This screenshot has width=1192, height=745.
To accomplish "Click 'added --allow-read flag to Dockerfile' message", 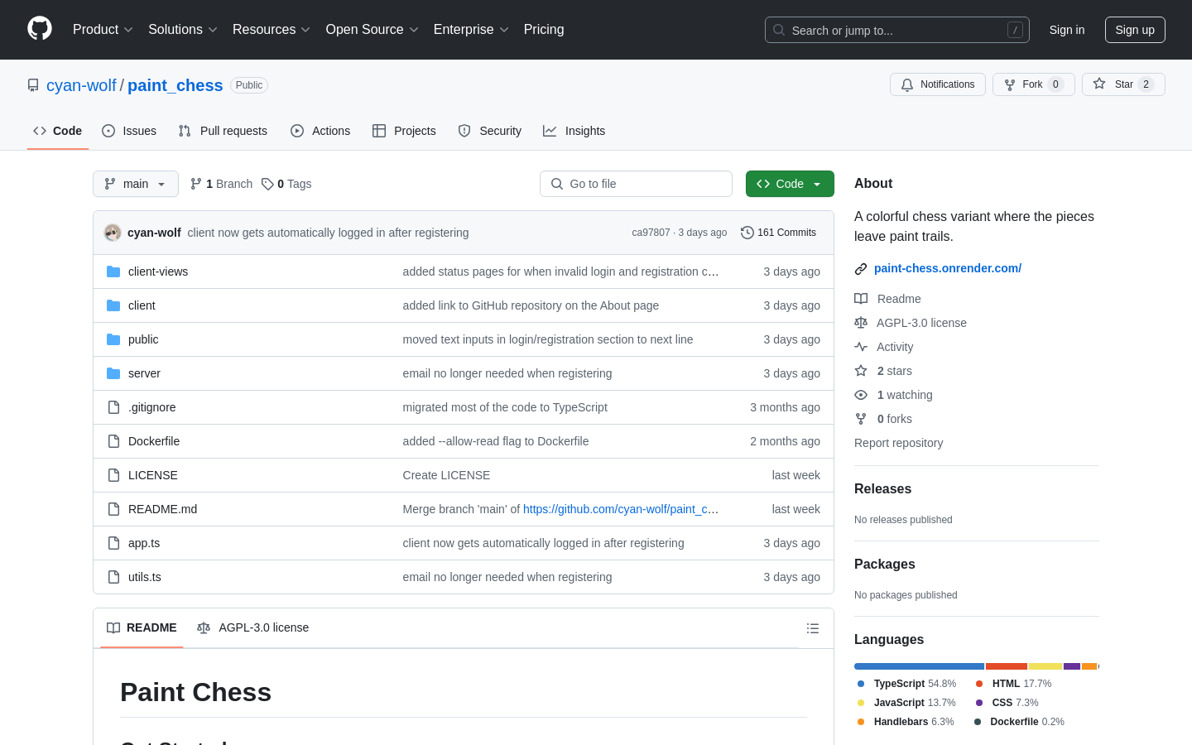I will pyautogui.click(x=496, y=441).
